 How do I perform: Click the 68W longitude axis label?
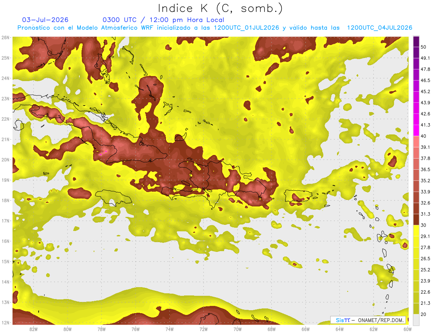click(271, 329)
